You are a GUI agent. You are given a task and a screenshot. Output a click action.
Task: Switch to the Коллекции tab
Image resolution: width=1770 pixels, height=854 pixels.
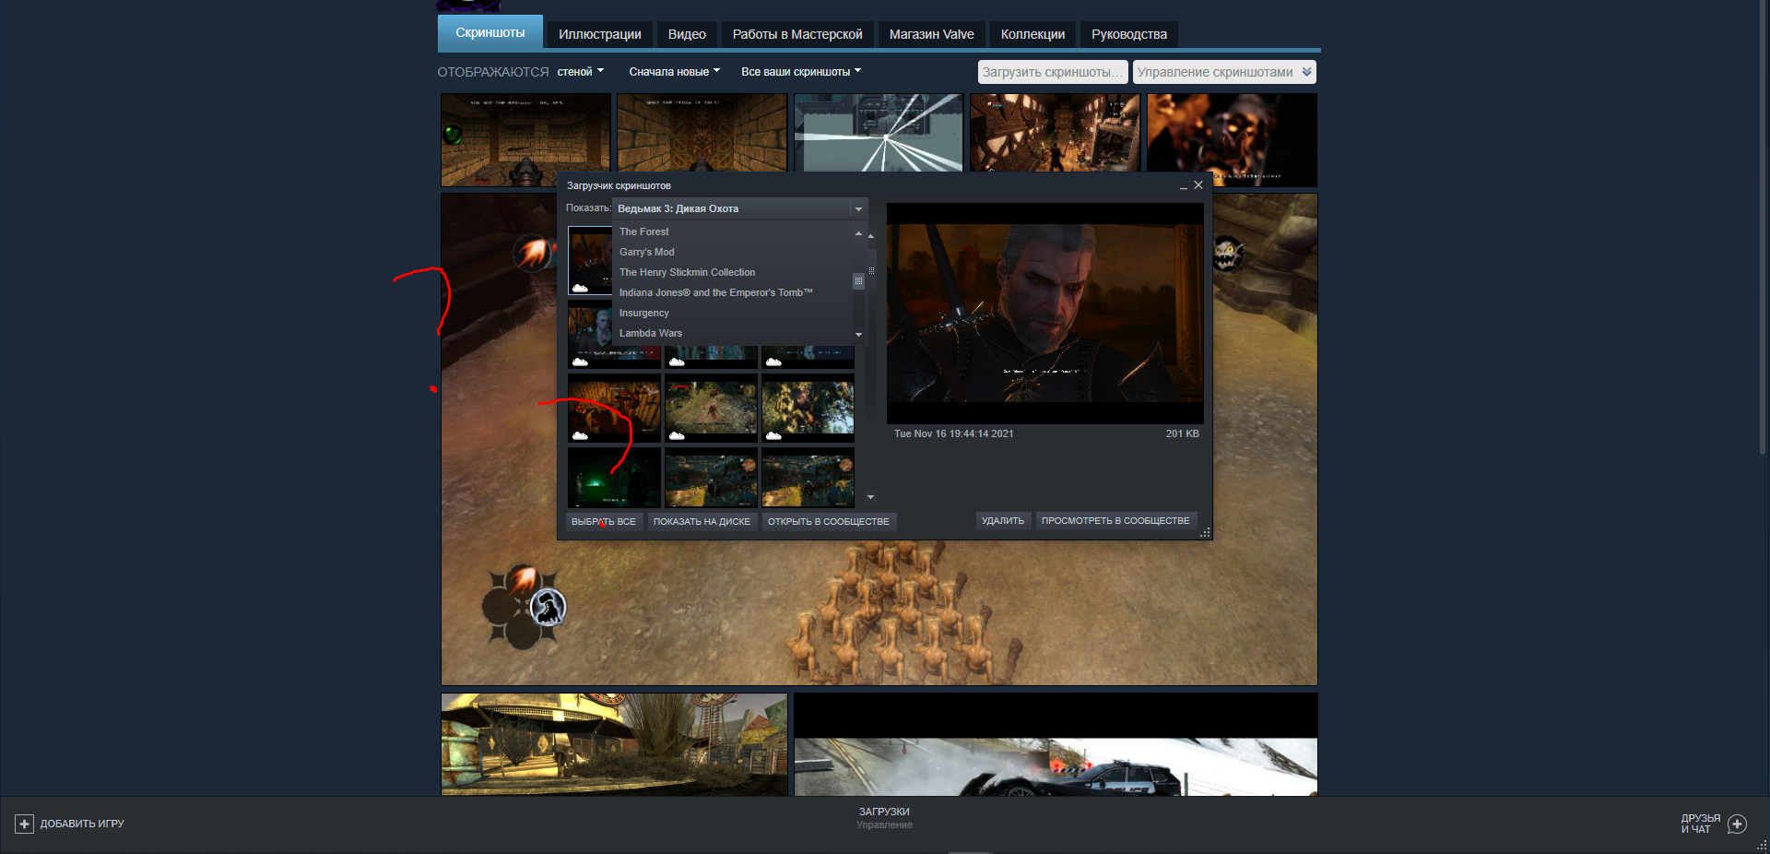point(1032,34)
